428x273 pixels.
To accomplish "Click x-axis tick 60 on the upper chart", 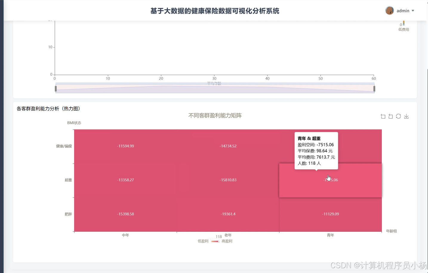I will (374, 79).
